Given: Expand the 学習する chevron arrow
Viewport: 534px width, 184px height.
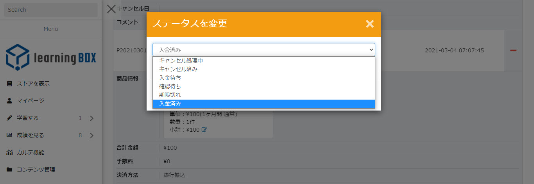Looking at the screenshot, I should [91, 118].
